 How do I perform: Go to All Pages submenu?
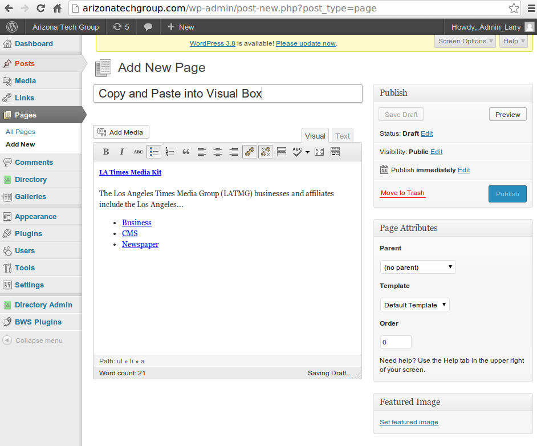point(21,132)
